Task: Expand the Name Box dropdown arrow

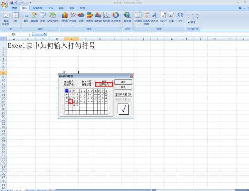Action: coord(30,34)
